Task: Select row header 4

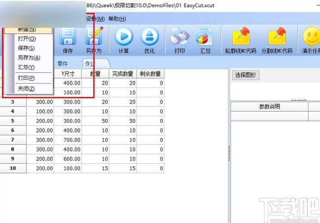Action: 13,111
